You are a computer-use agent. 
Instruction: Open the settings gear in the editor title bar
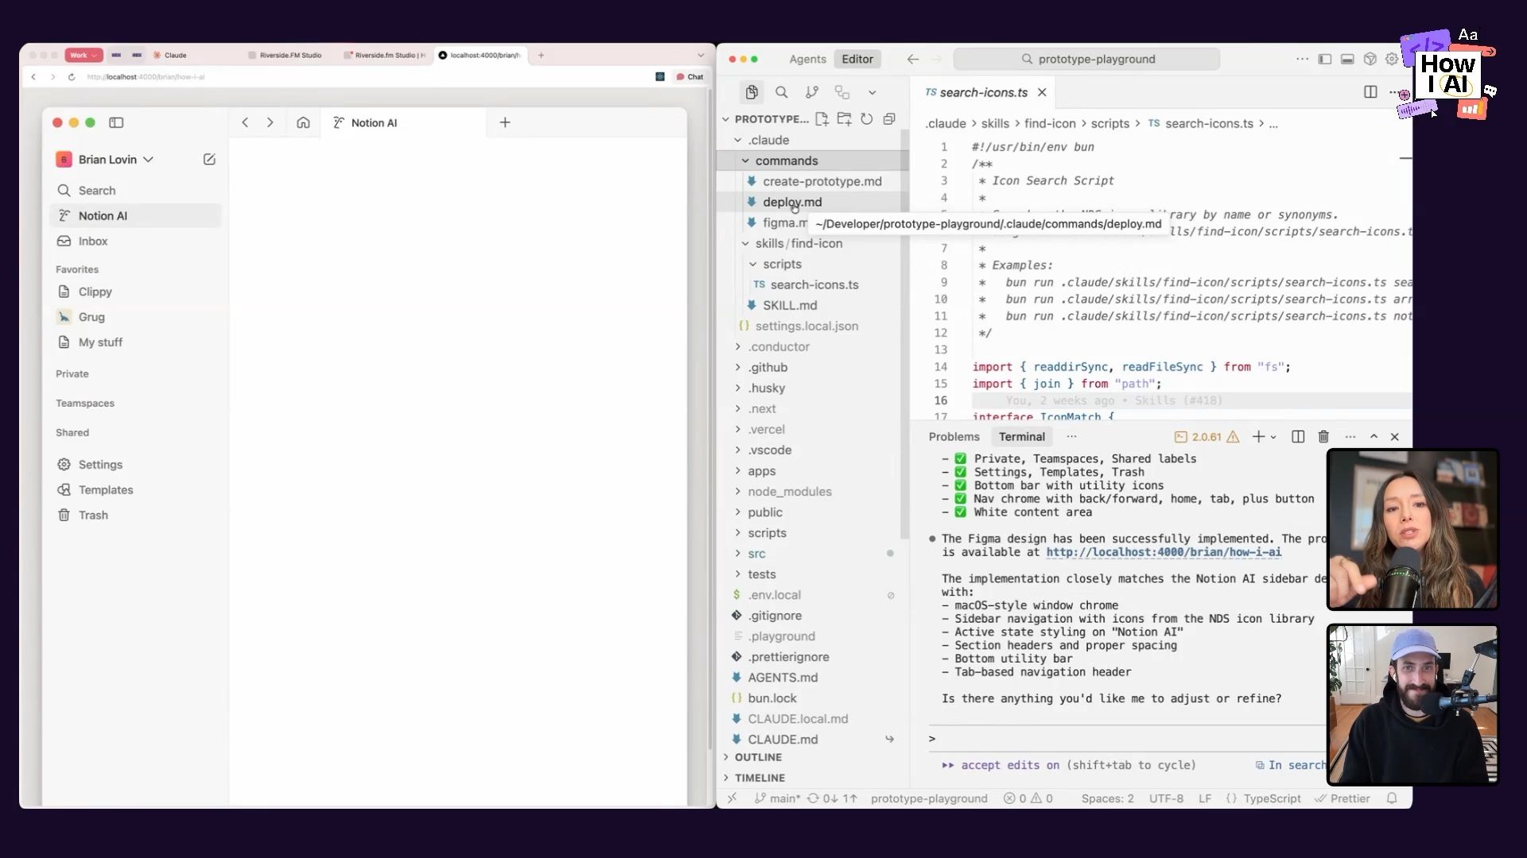pos(1392,59)
